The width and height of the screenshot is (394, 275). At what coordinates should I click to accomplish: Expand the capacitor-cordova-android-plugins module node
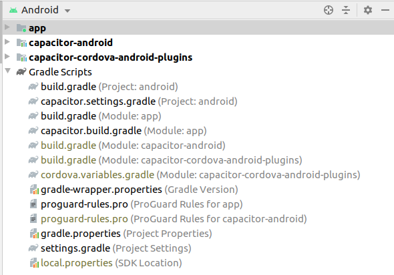point(7,57)
